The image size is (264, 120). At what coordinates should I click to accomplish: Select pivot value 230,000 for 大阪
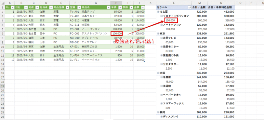tap(200, 73)
